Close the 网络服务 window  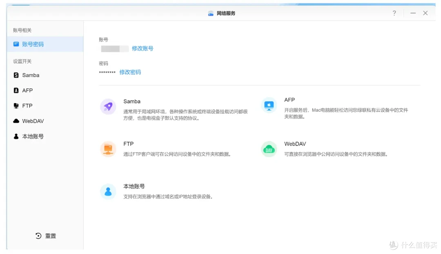coord(425,13)
